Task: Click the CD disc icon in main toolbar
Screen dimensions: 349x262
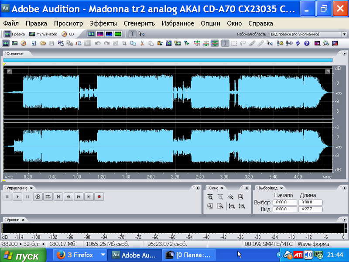Action: pyautogui.click(x=24, y=43)
